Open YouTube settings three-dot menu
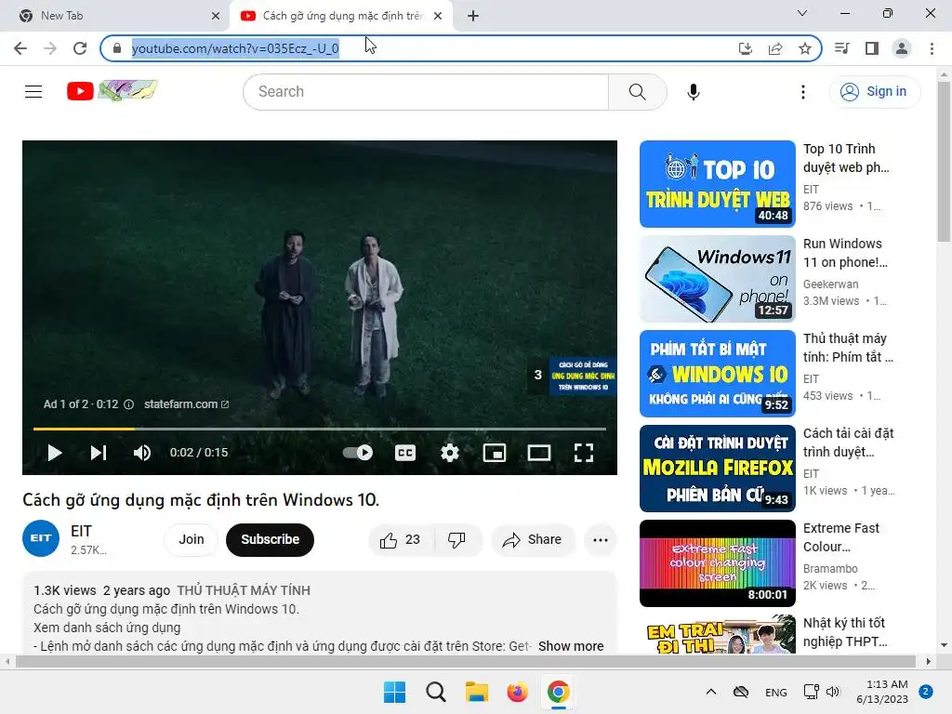This screenshot has width=952, height=714. 802,92
